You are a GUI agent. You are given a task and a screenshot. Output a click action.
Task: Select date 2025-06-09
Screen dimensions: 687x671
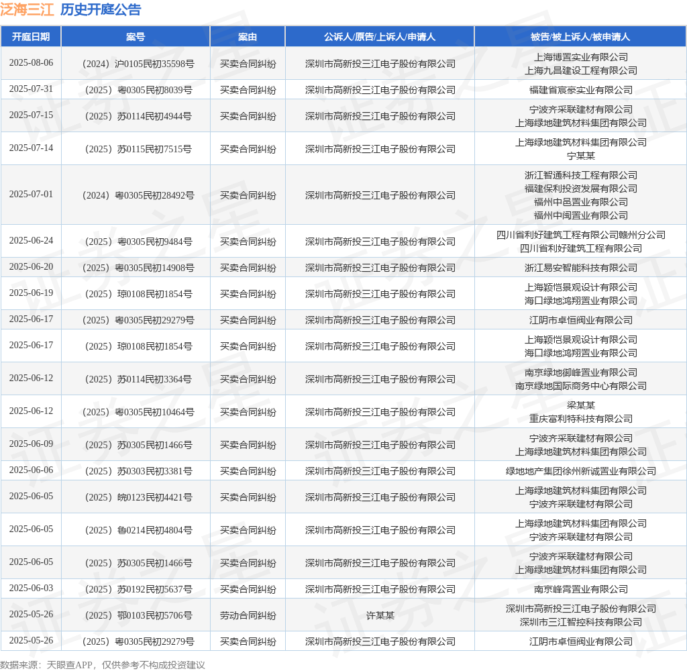click(x=31, y=444)
